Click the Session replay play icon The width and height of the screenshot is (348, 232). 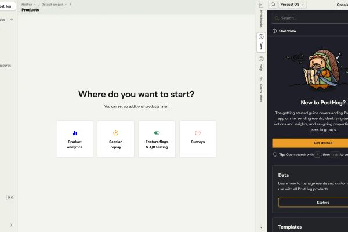click(115, 133)
